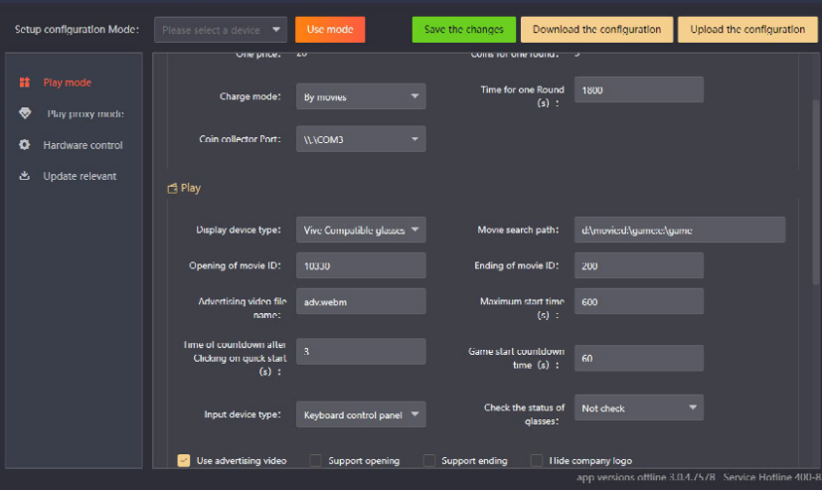The height and width of the screenshot is (490, 822).
Task: Click the Update relevant download icon
Action: coord(25,176)
